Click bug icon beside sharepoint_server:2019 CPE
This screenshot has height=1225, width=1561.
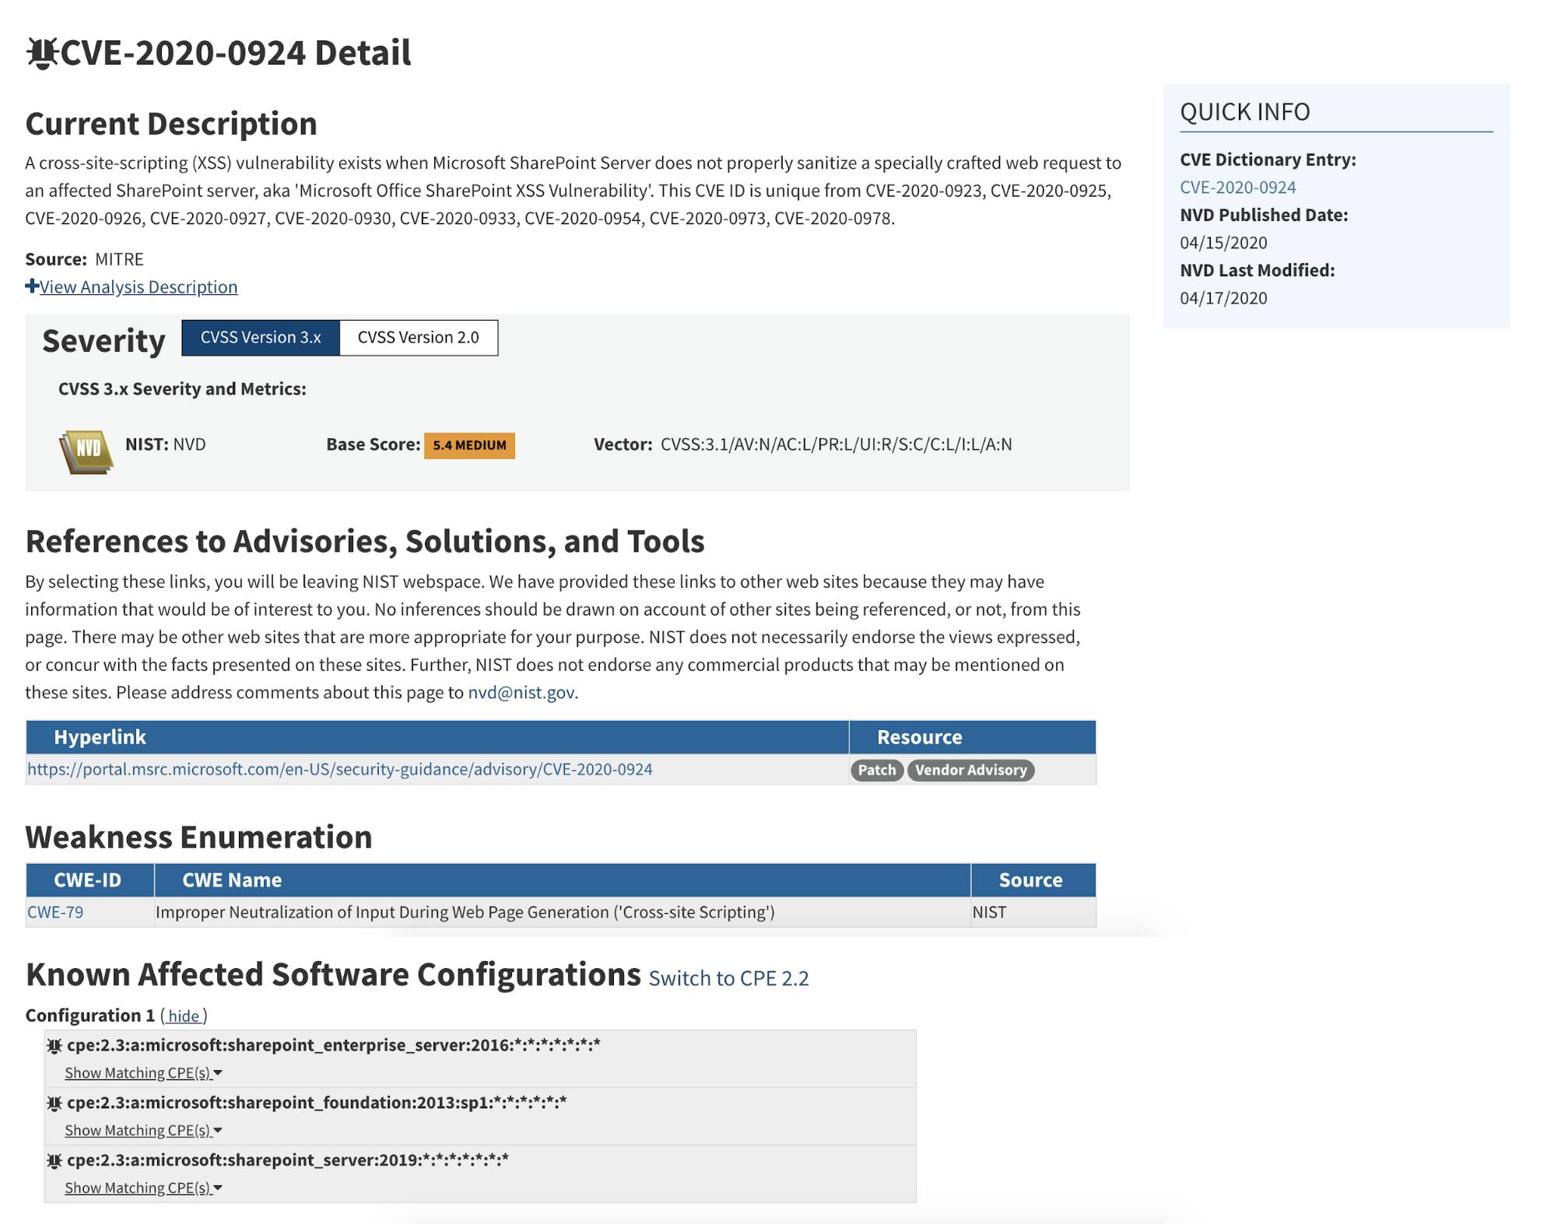54,1160
